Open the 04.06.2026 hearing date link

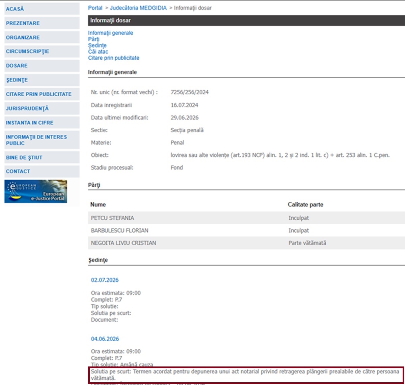point(105,339)
